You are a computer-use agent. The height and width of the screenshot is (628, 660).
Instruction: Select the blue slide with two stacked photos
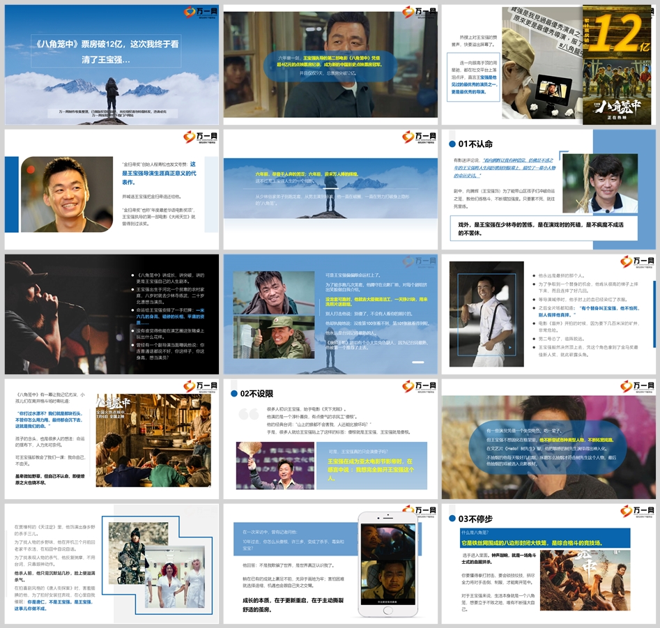[x=330, y=314]
